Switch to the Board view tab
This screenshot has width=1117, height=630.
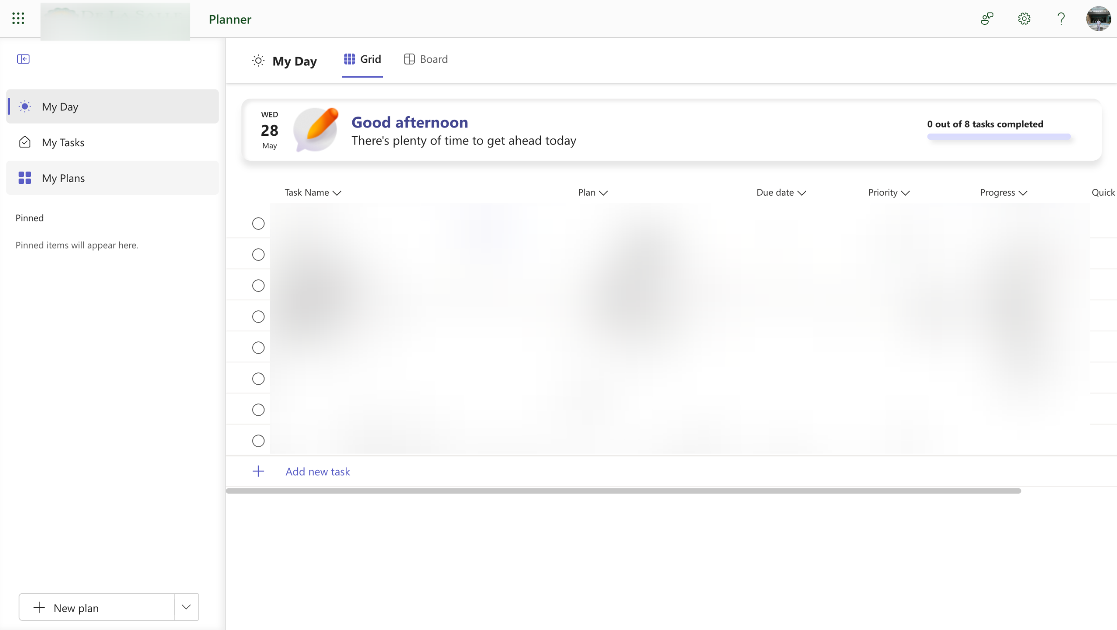tap(426, 59)
